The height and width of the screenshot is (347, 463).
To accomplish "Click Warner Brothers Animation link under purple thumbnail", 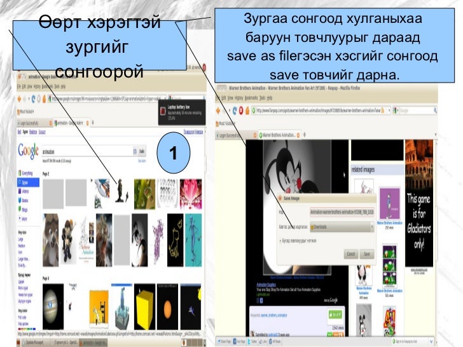I will tap(390, 223).
